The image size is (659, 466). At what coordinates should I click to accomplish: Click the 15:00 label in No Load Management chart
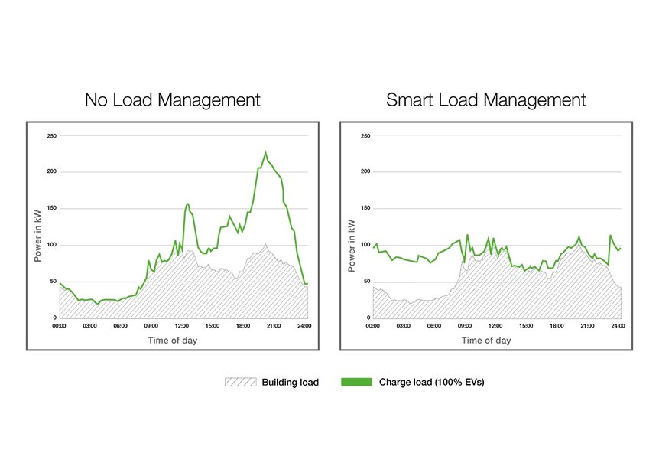coord(213,326)
